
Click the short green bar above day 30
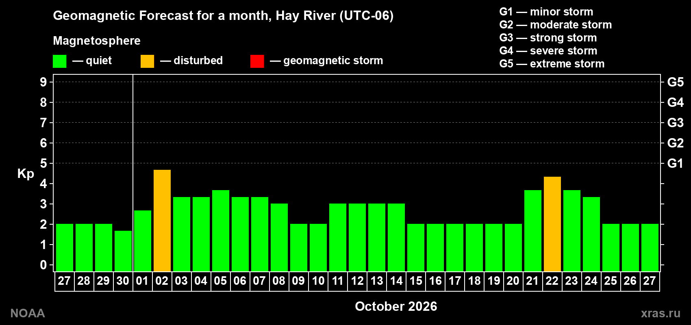[123, 251]
